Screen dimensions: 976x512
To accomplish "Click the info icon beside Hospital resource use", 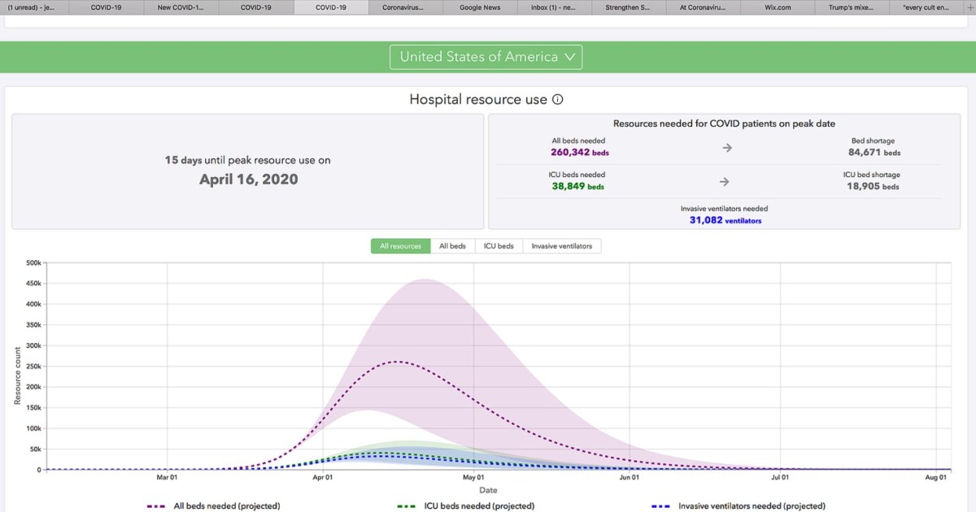I will tap(557, 100).
